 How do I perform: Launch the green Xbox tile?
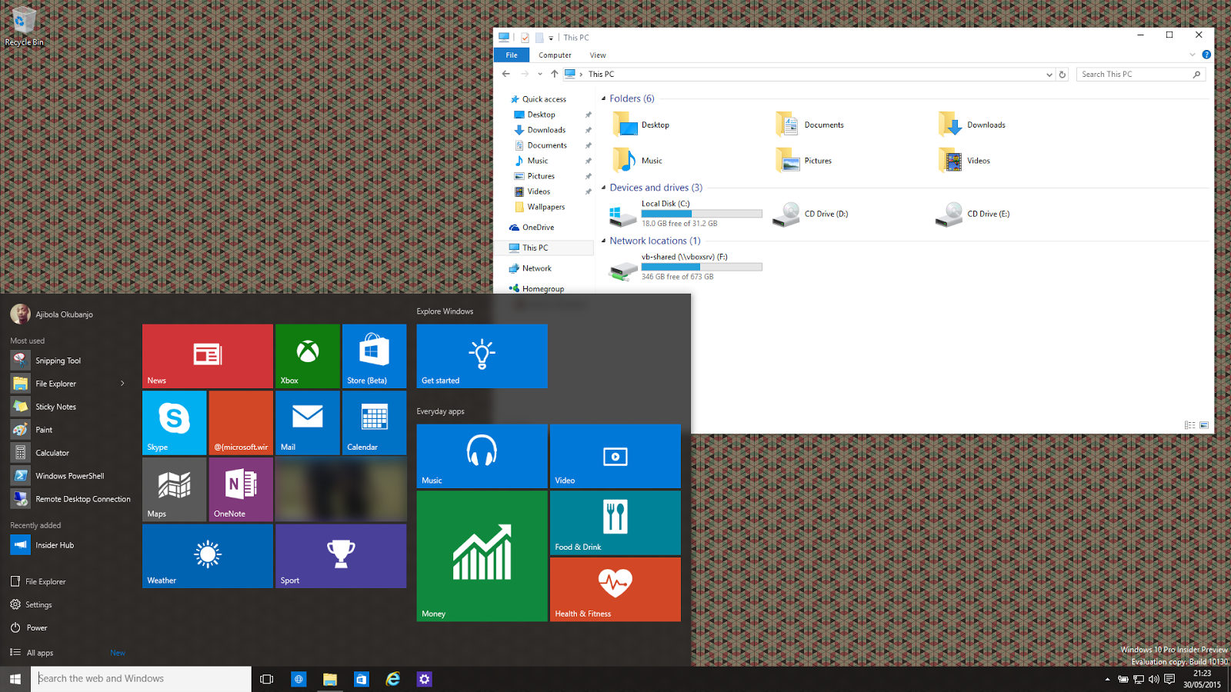pos(308,356)
